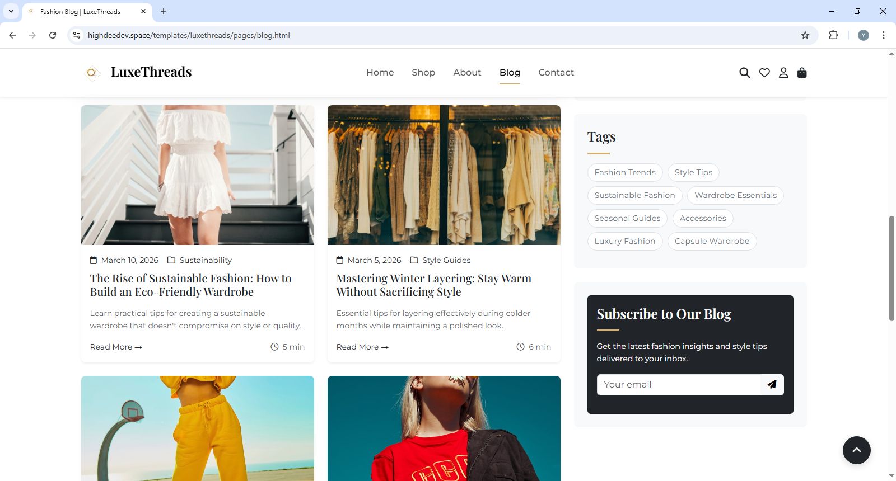Read more about Sustainable Fashion article
The height and width of the screenshot is (481, 896).
[116, 347]
